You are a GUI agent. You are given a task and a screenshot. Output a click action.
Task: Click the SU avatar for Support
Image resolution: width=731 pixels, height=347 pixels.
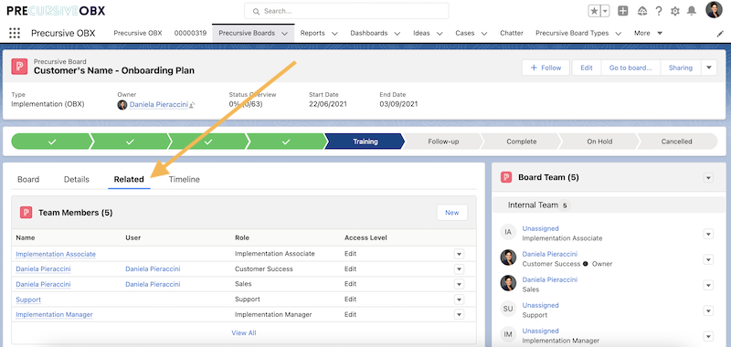(508, 309)
